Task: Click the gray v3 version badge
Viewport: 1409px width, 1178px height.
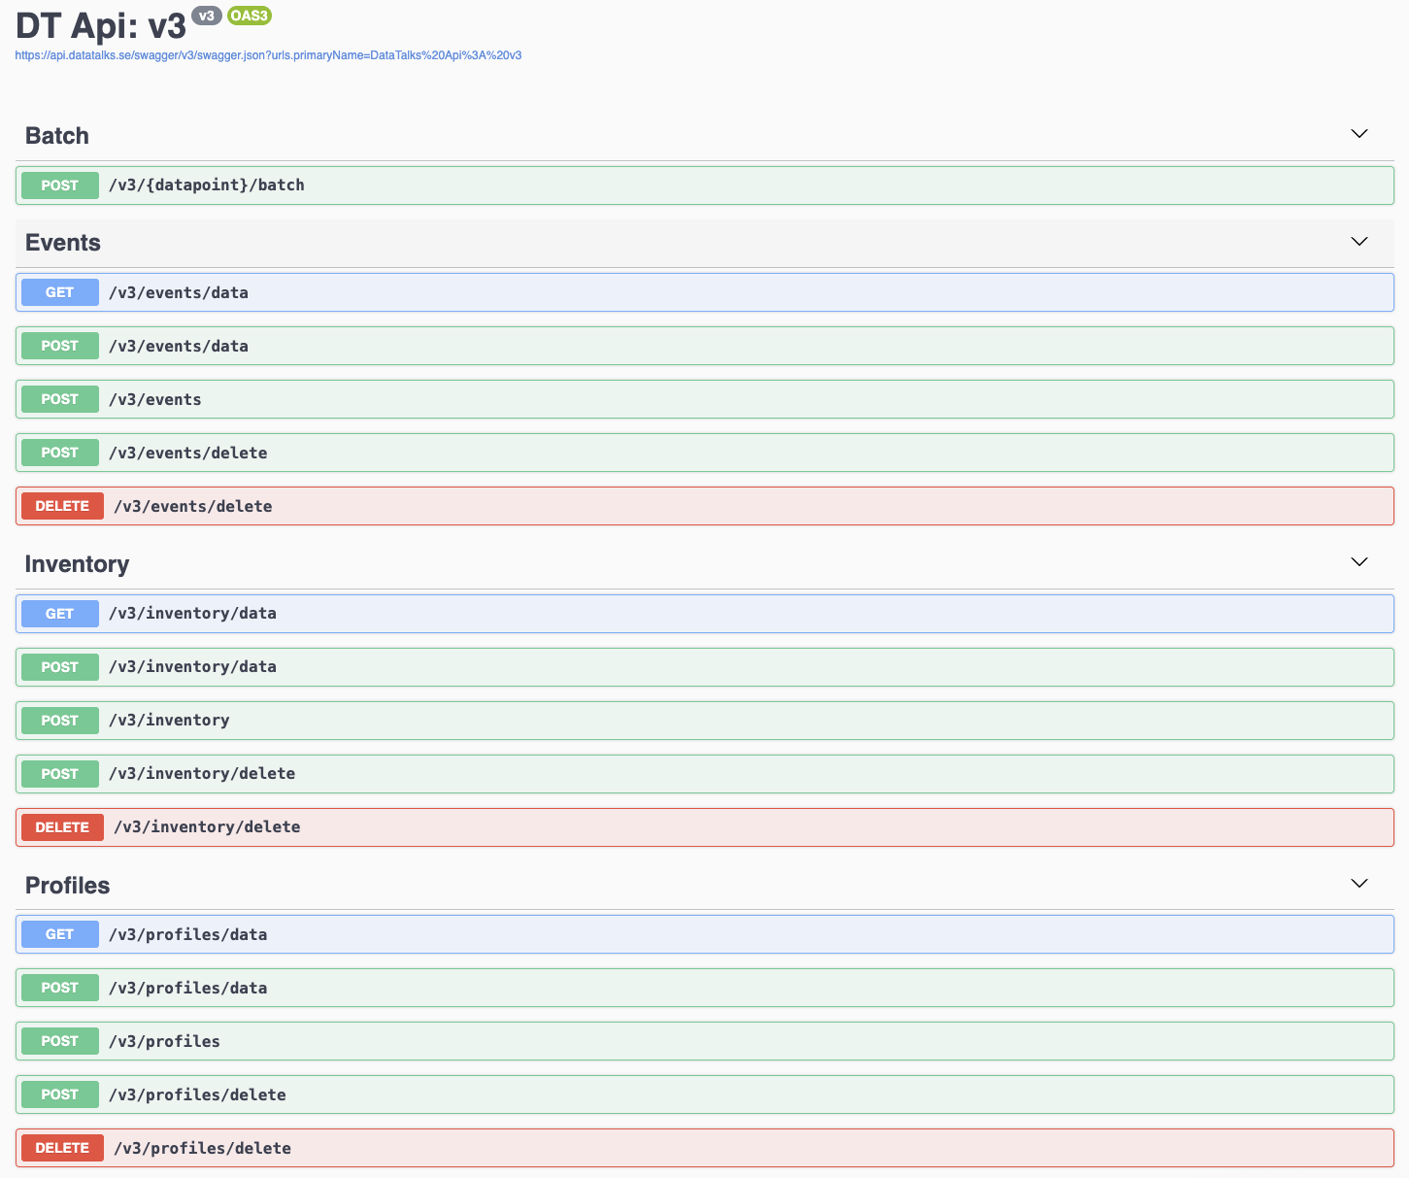Action: coord(207,16)
